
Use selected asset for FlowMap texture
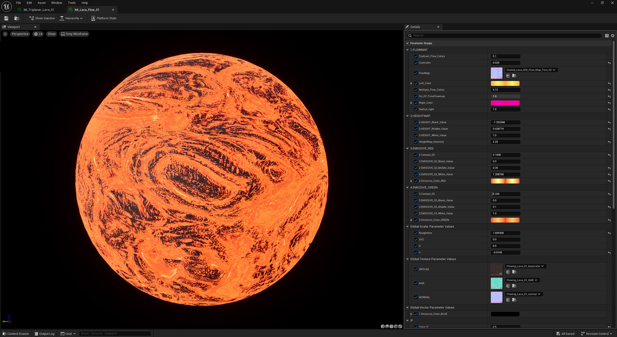click(508, 76)
